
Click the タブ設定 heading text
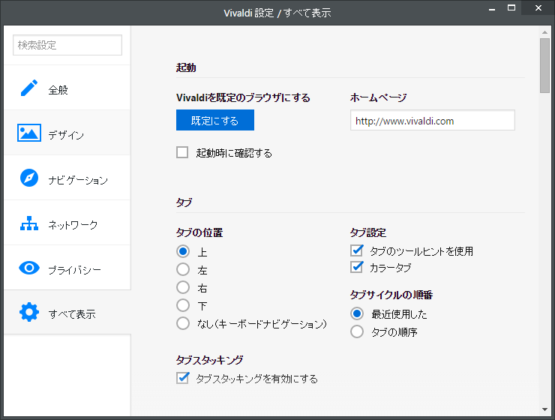368,232
